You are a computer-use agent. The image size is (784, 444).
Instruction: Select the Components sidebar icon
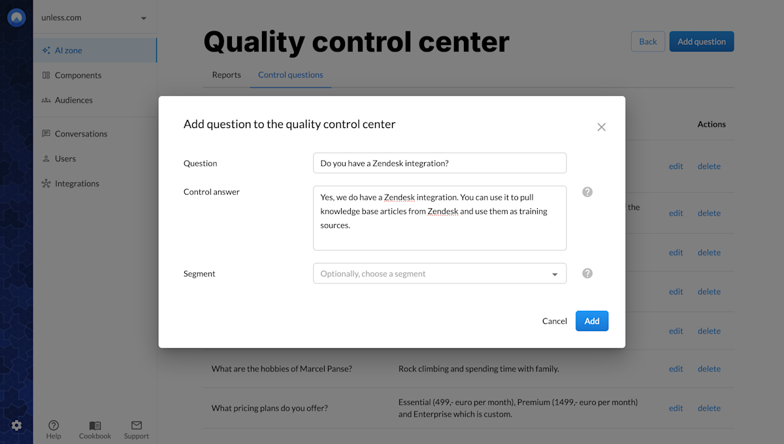45,75
